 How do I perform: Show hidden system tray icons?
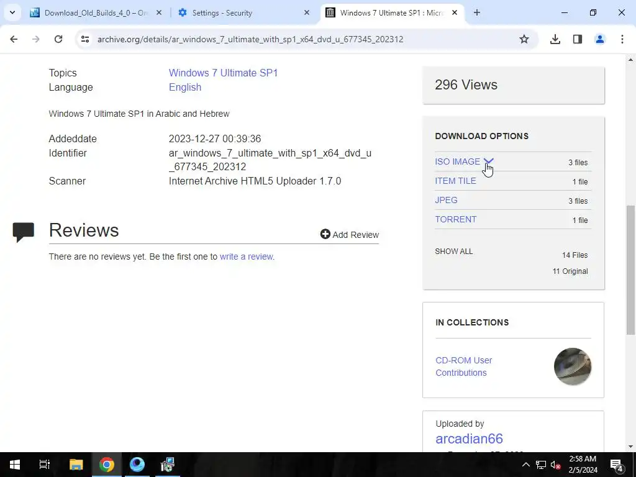click(x=525, y=465)
